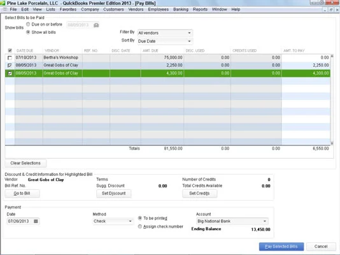The image size is (340, 255).
Task: Click the 75,000.00 amount due cell
Action: click(162, 58)
